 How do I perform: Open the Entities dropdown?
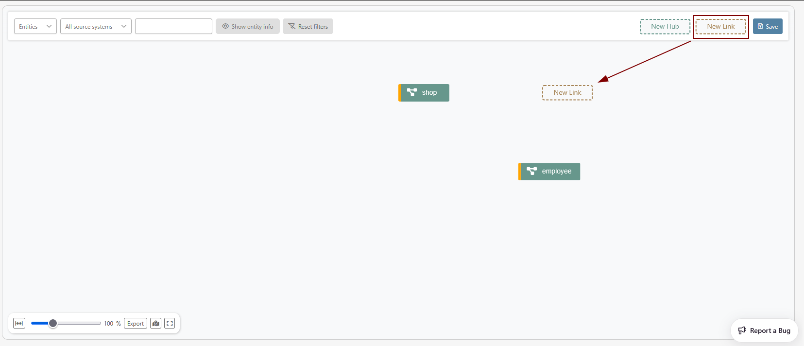35,26
